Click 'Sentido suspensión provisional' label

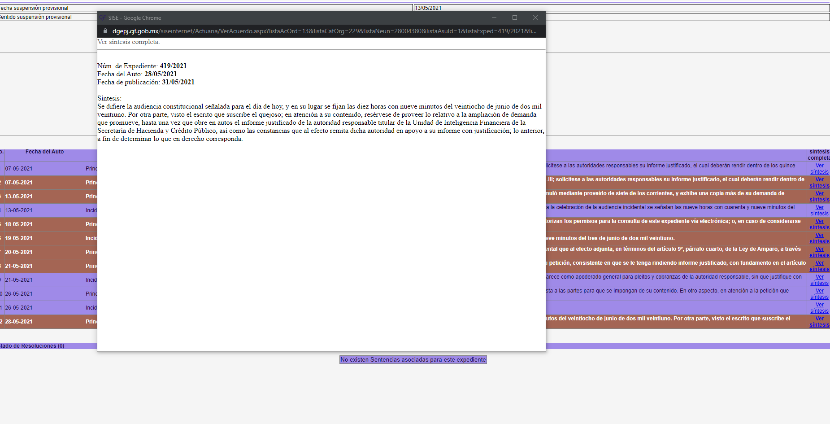[x=35, y=17]
